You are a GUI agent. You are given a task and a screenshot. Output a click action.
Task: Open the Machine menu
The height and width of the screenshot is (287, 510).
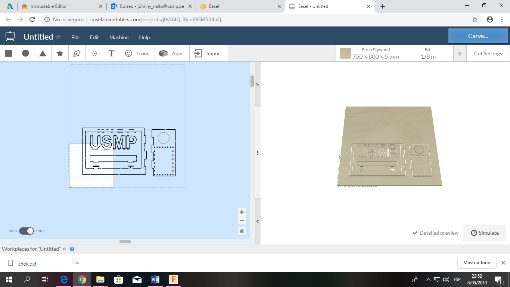pyautogui.click(x=119, y=37)
